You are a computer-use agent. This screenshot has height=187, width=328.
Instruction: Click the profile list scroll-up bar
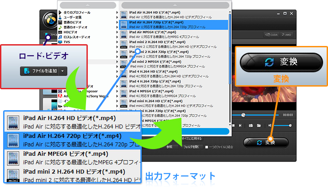[x=175, y=5]
